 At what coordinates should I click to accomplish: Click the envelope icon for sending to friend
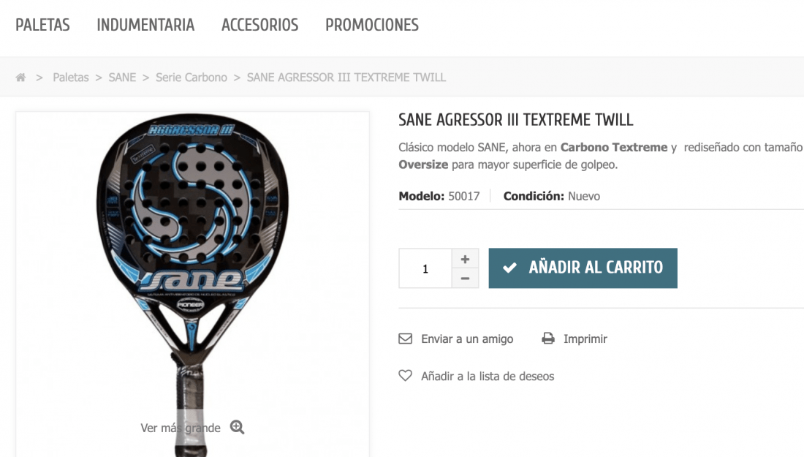[405, 339]
